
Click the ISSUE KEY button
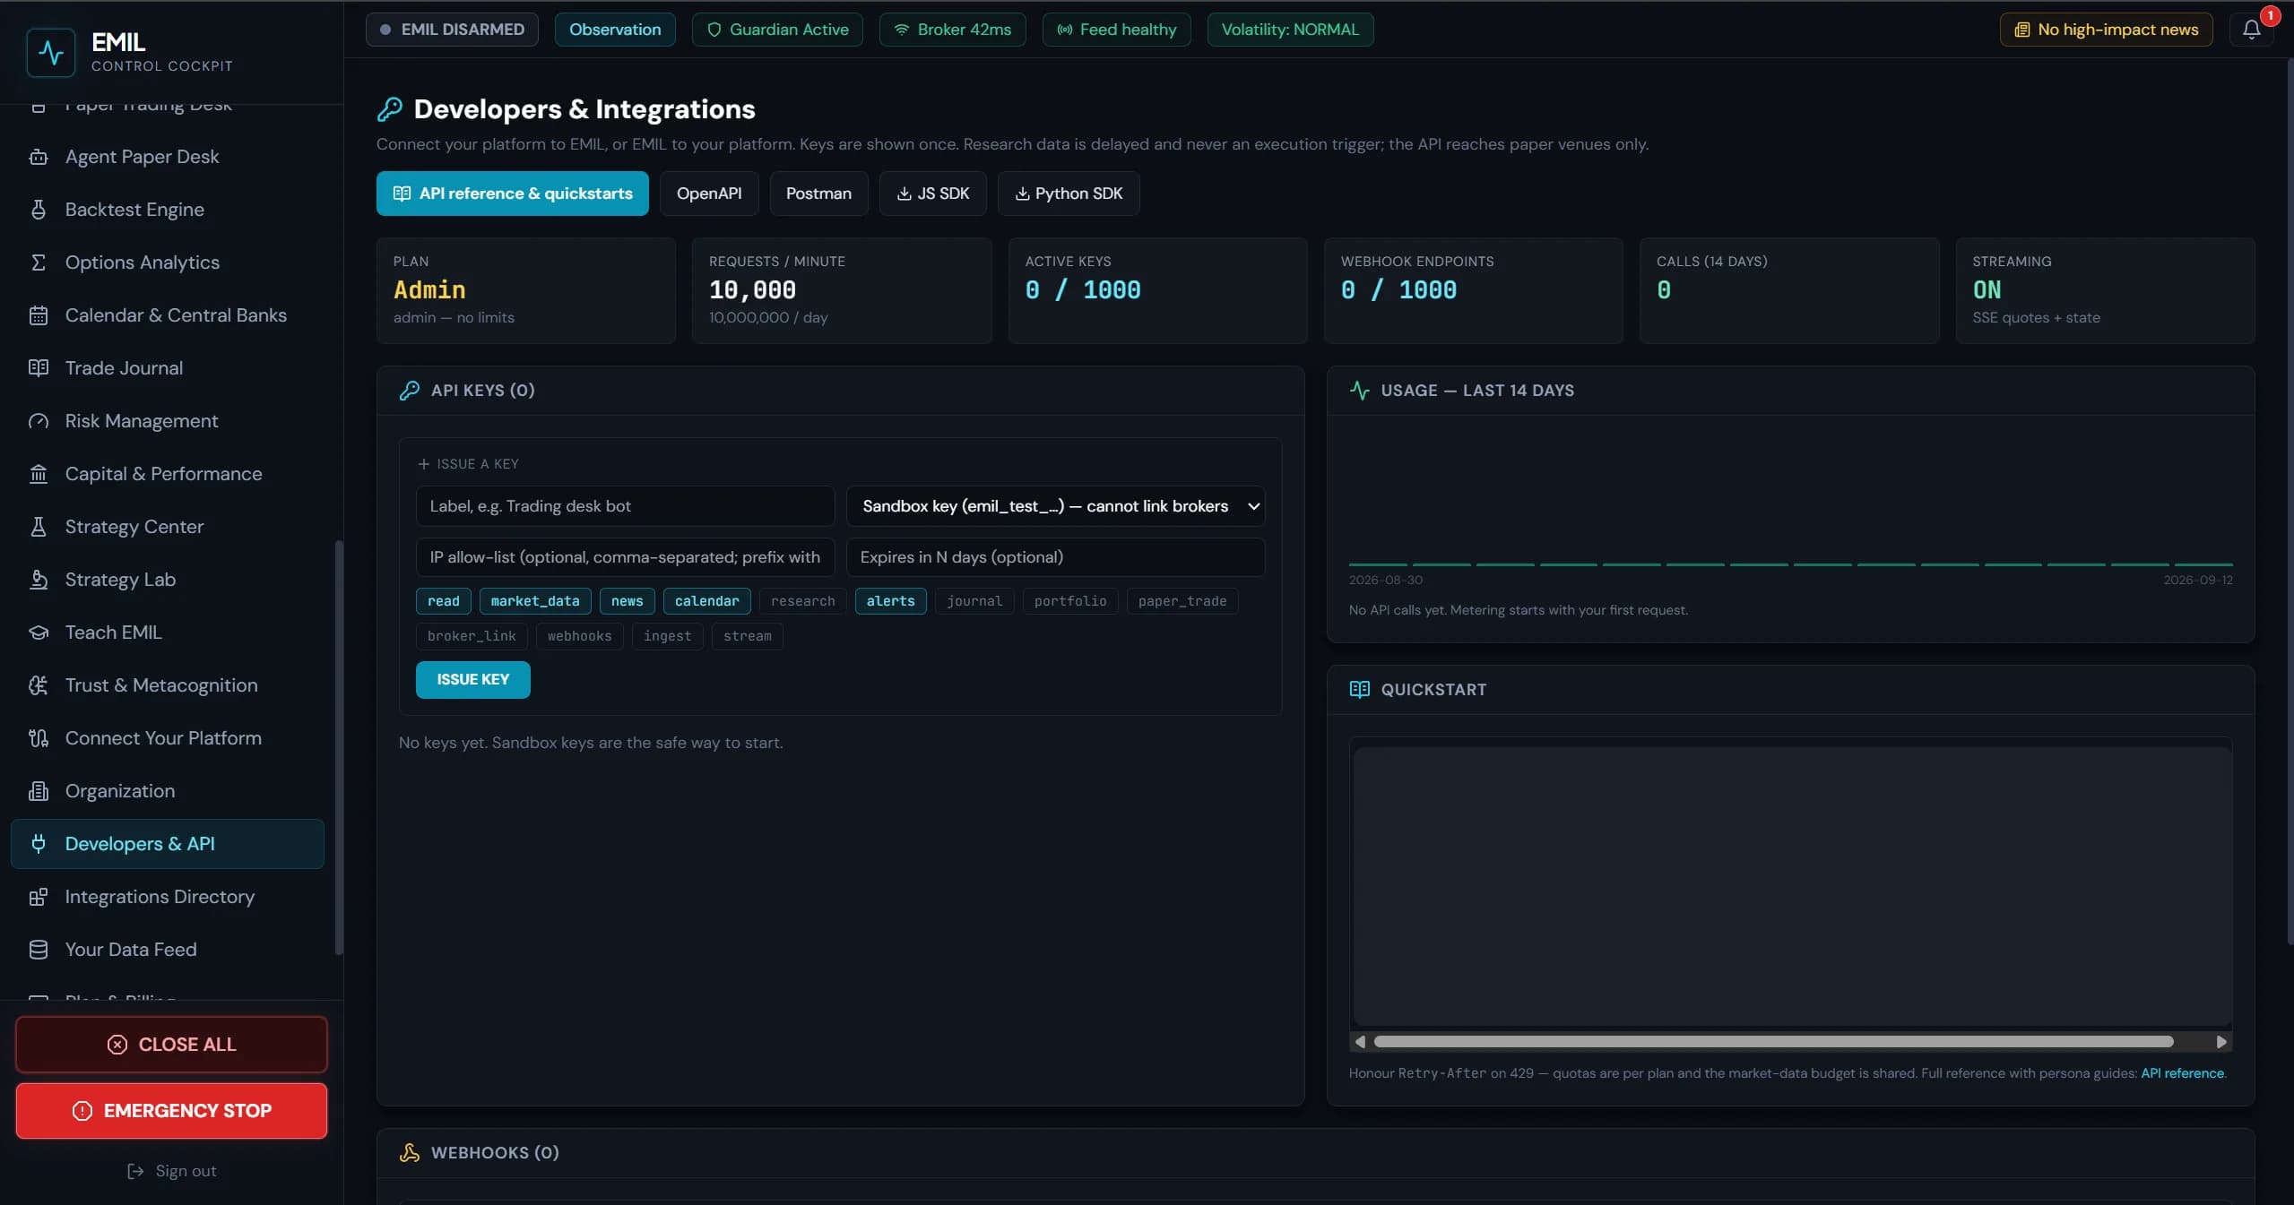pyautogui.click(x=472, y=680)
